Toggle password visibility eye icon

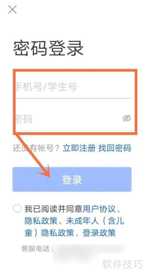(127, 118)
